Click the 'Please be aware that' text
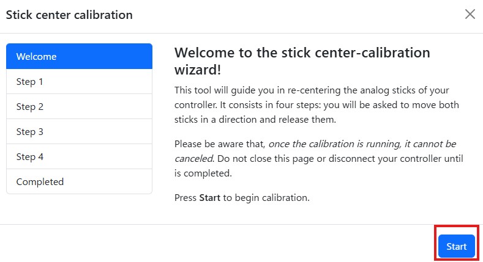The image size is (483, 262). click(219, 144)
